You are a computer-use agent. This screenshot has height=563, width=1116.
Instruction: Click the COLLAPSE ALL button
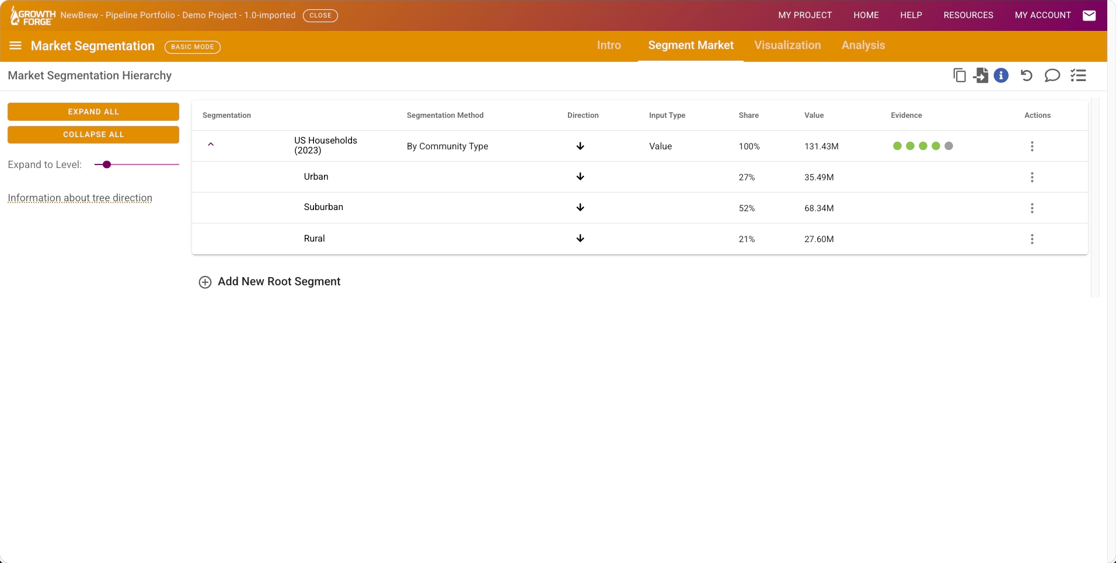93,134
